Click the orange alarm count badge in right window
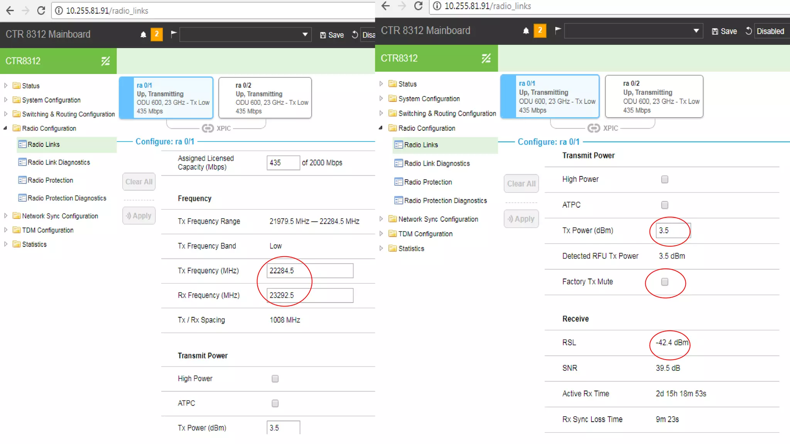The width and height of the screenshot is (790, 444). tap(540, 30)
